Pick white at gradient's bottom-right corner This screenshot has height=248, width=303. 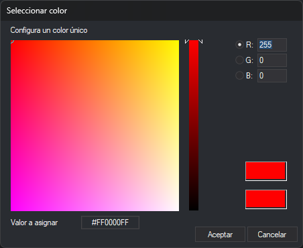tap(178, 210)
